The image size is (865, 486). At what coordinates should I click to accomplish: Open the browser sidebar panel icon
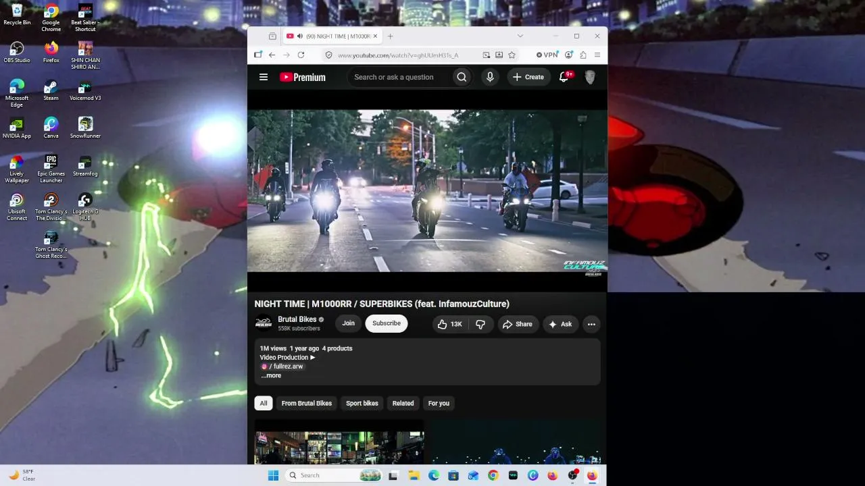click(x=257, y=55)
